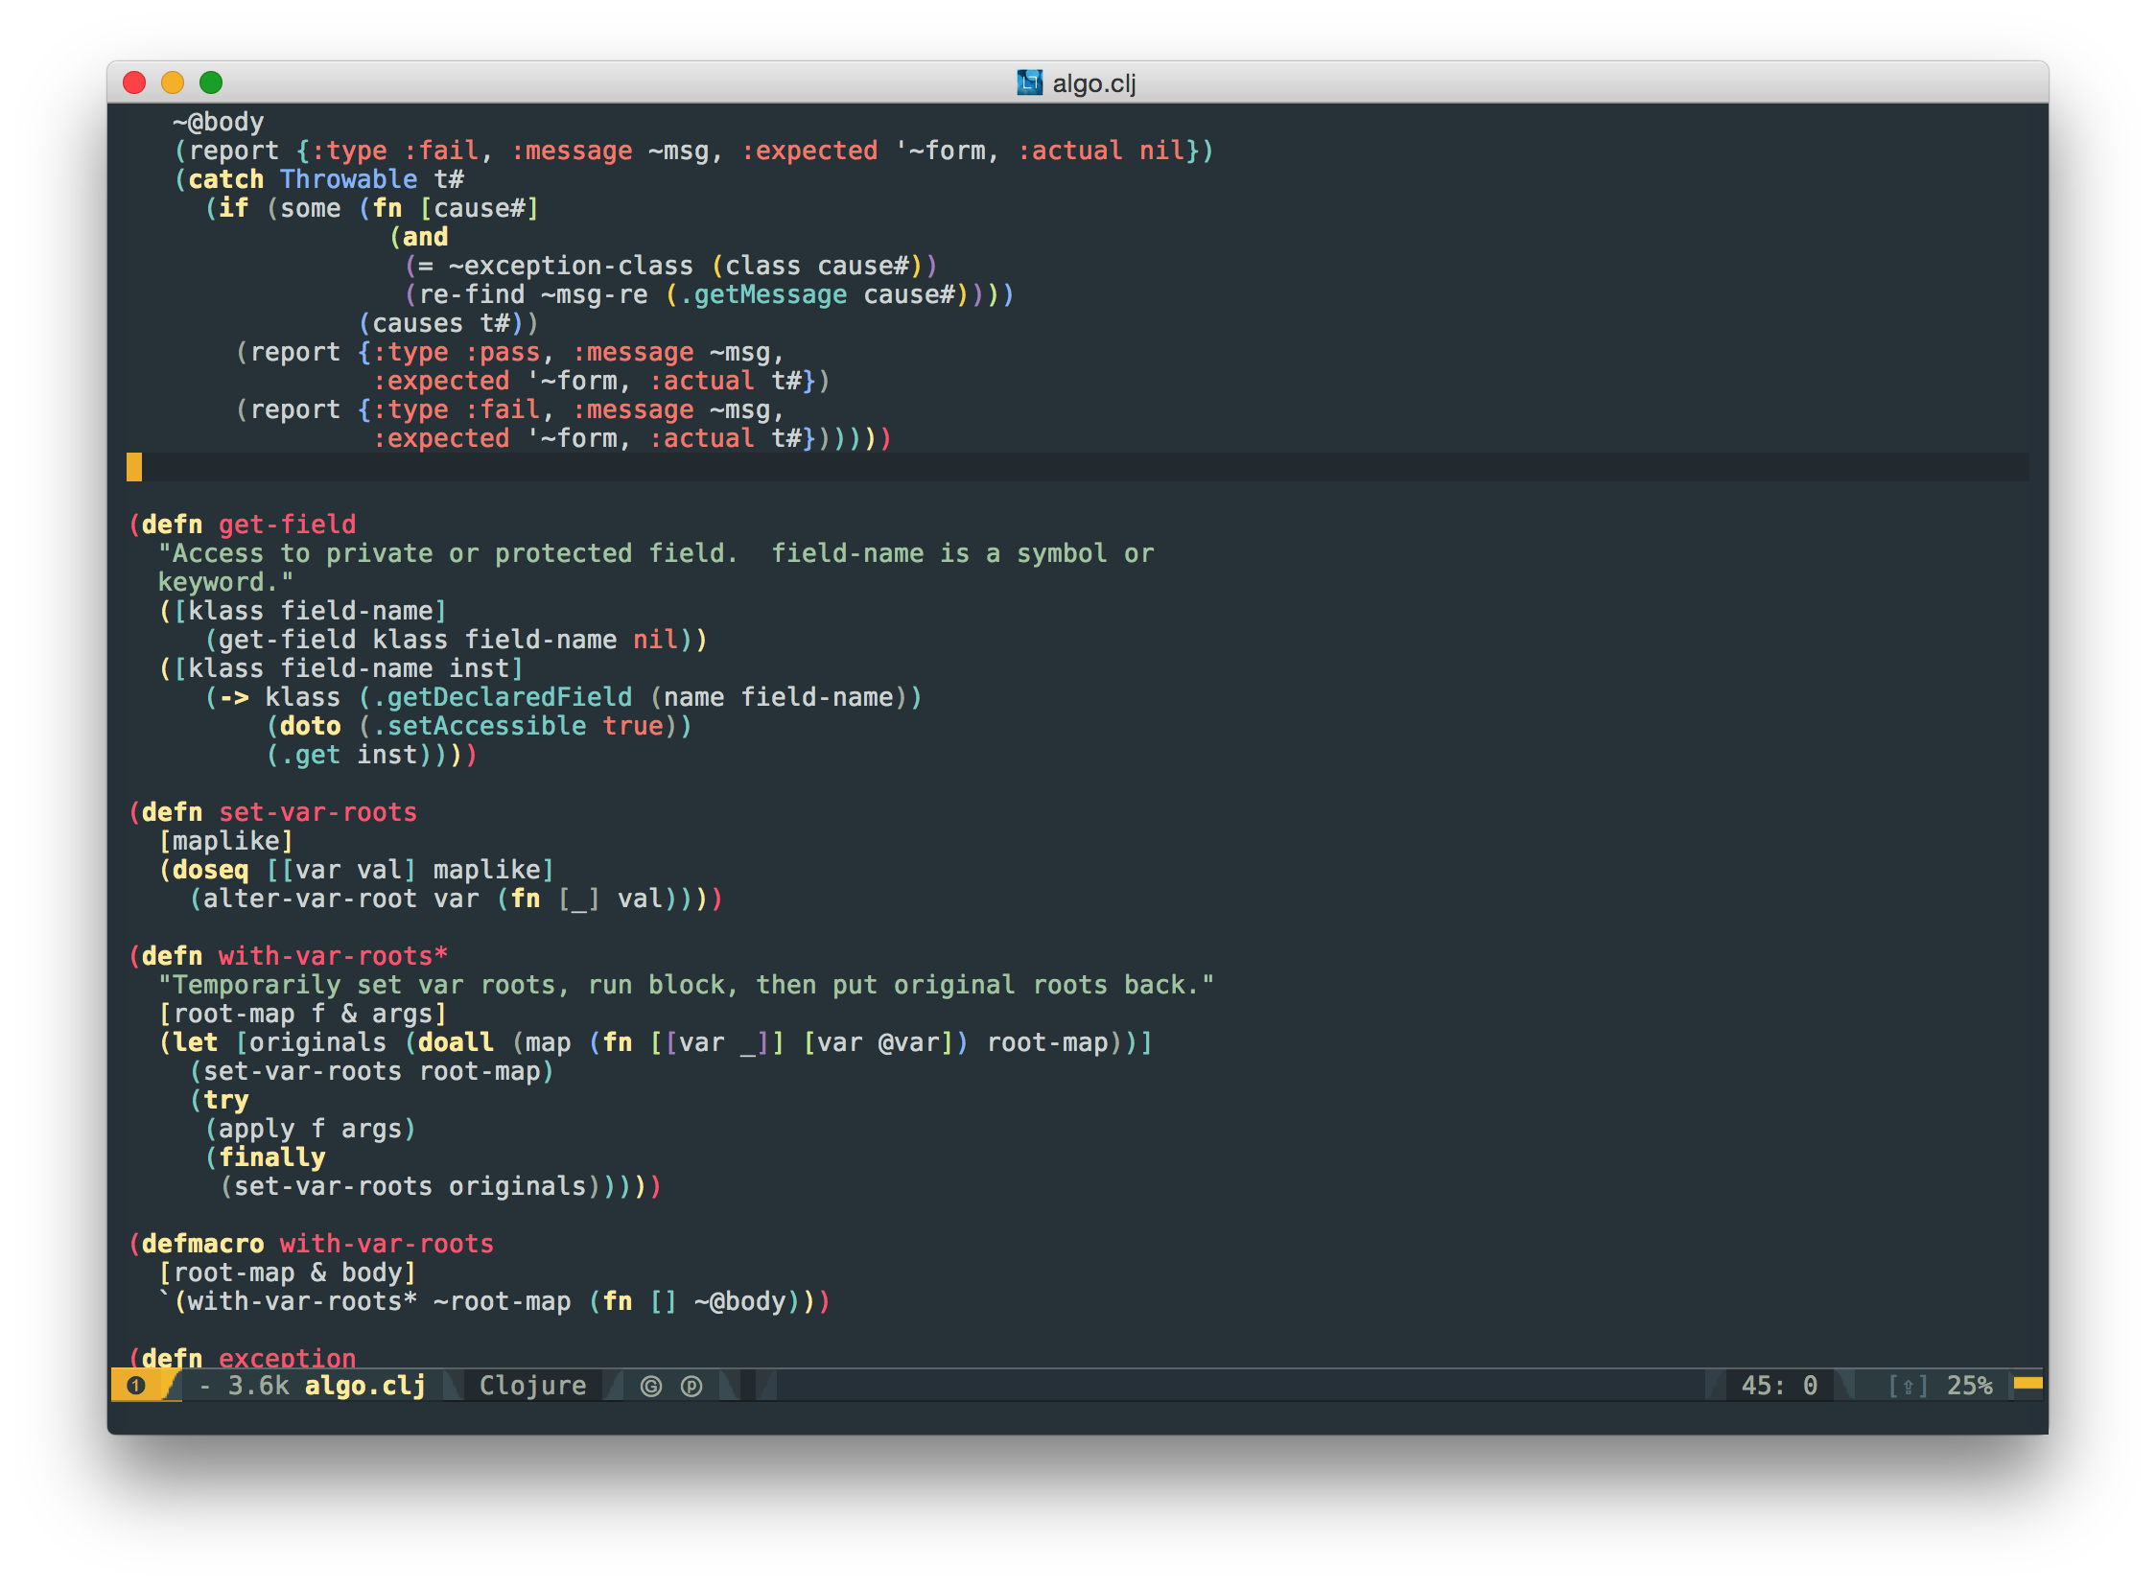This screenshot has height=1588, width=2156.
Task: Click the highlighted cursor block on empty line
Action: tap(134, 467)
